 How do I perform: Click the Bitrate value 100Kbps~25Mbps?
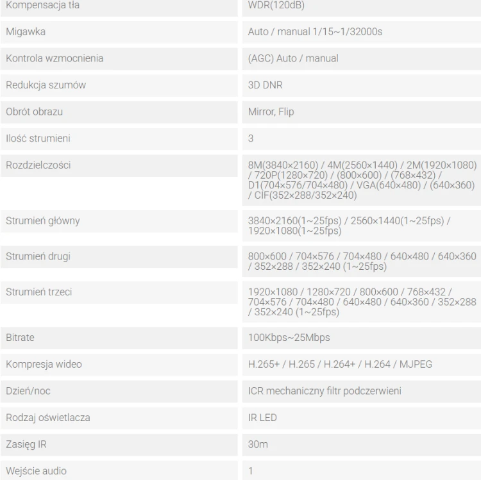point(289,338)
